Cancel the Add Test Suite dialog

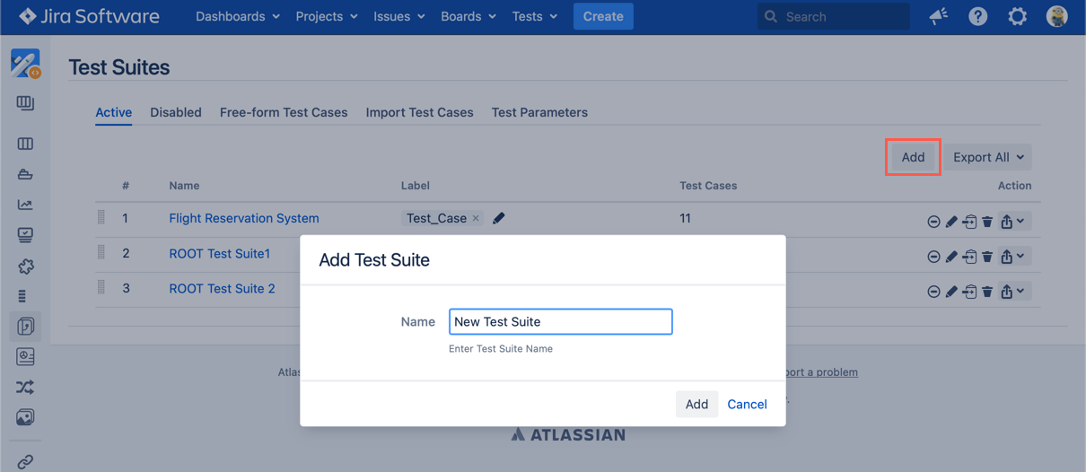click(x=747, y=404)
